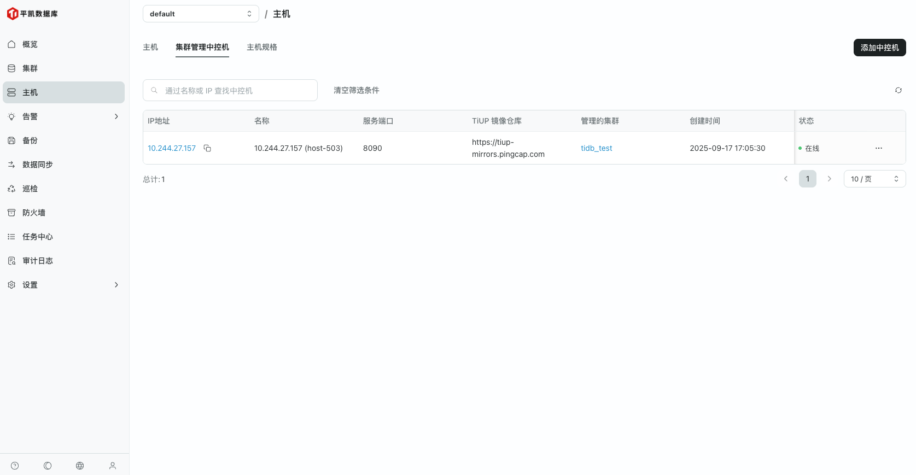This screenshot has height=475, width=916.
Task: Open the three-dot row actions menu
Action: tap(878, 148)
